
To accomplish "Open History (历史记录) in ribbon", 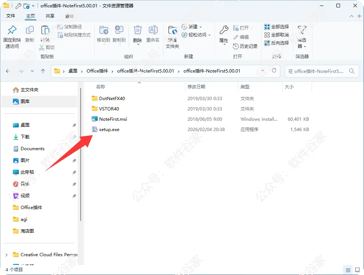I will (245, 46).
